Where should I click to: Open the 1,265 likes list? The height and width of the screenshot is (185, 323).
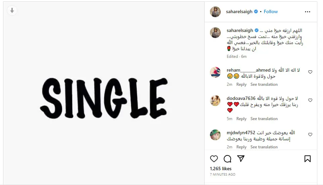point(221,169)
